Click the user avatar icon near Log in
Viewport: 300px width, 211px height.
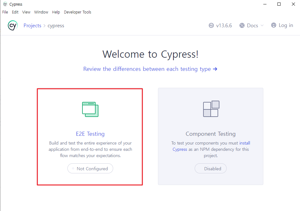(x=273, y=25)
